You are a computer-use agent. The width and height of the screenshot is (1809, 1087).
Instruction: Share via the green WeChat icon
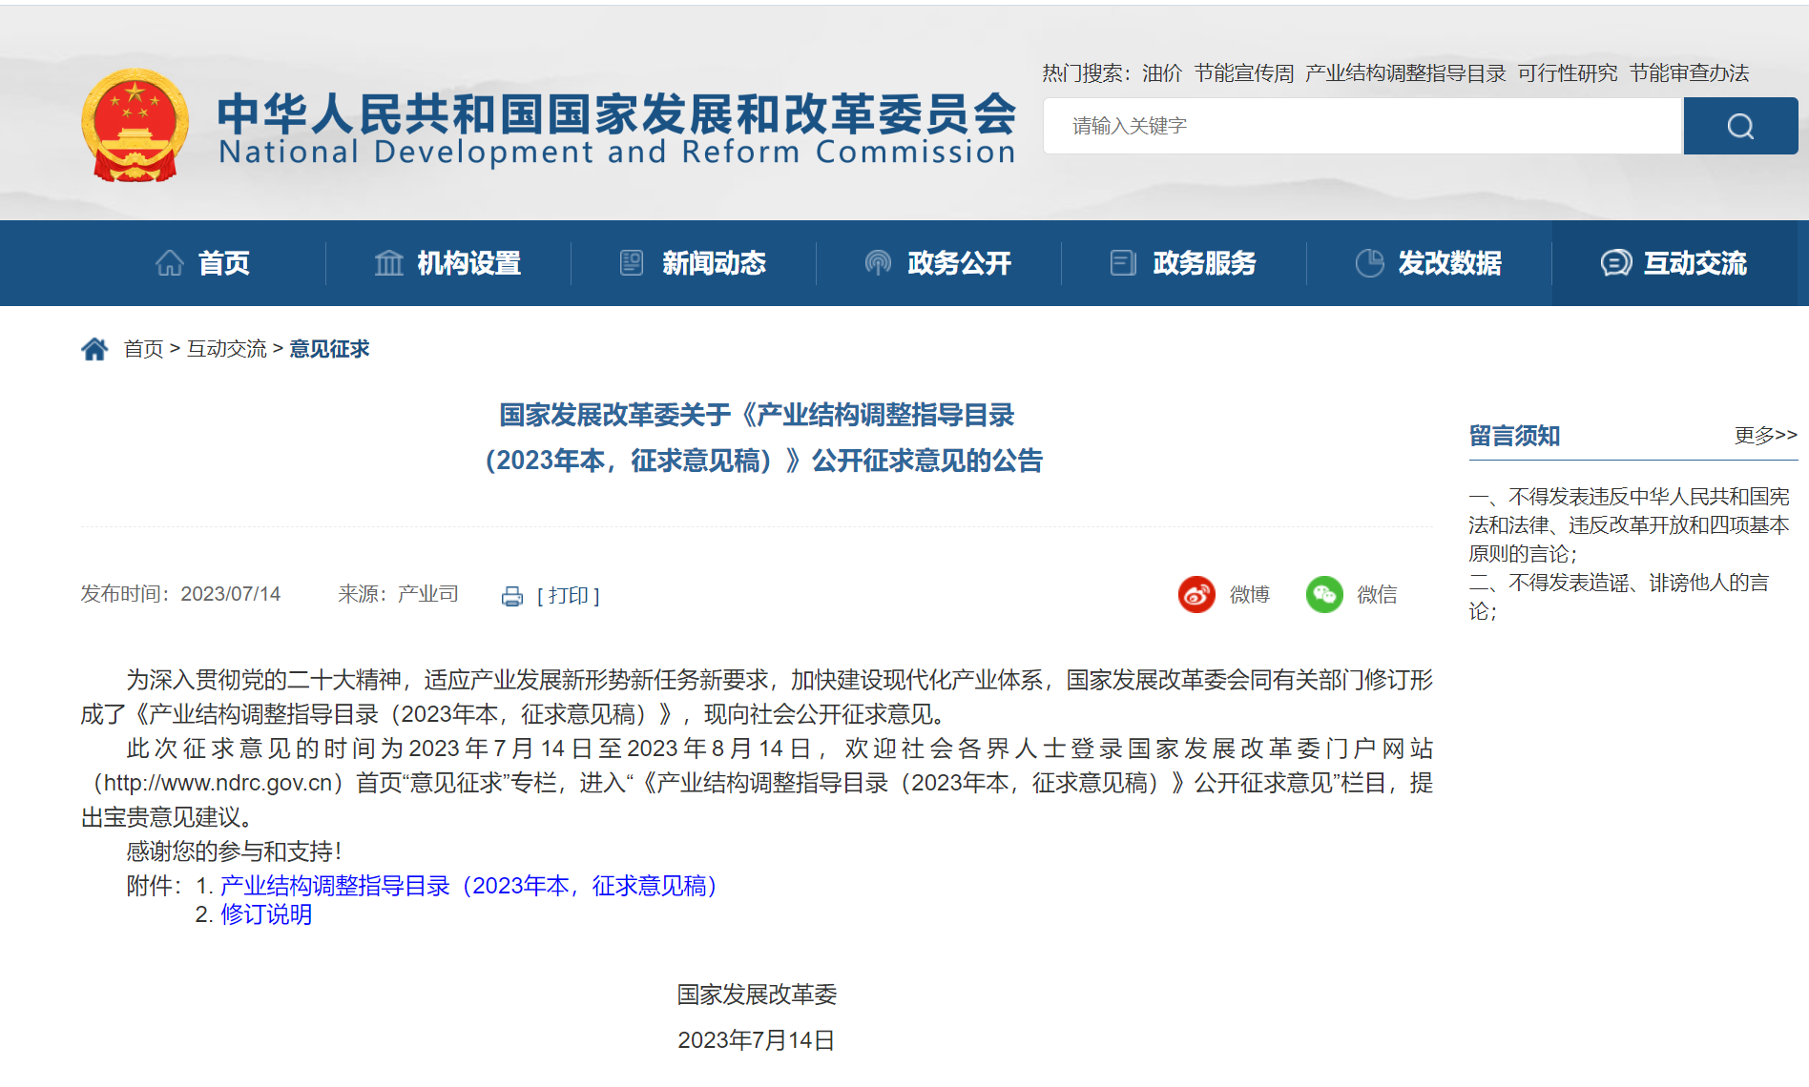[x=1324, y=595]
